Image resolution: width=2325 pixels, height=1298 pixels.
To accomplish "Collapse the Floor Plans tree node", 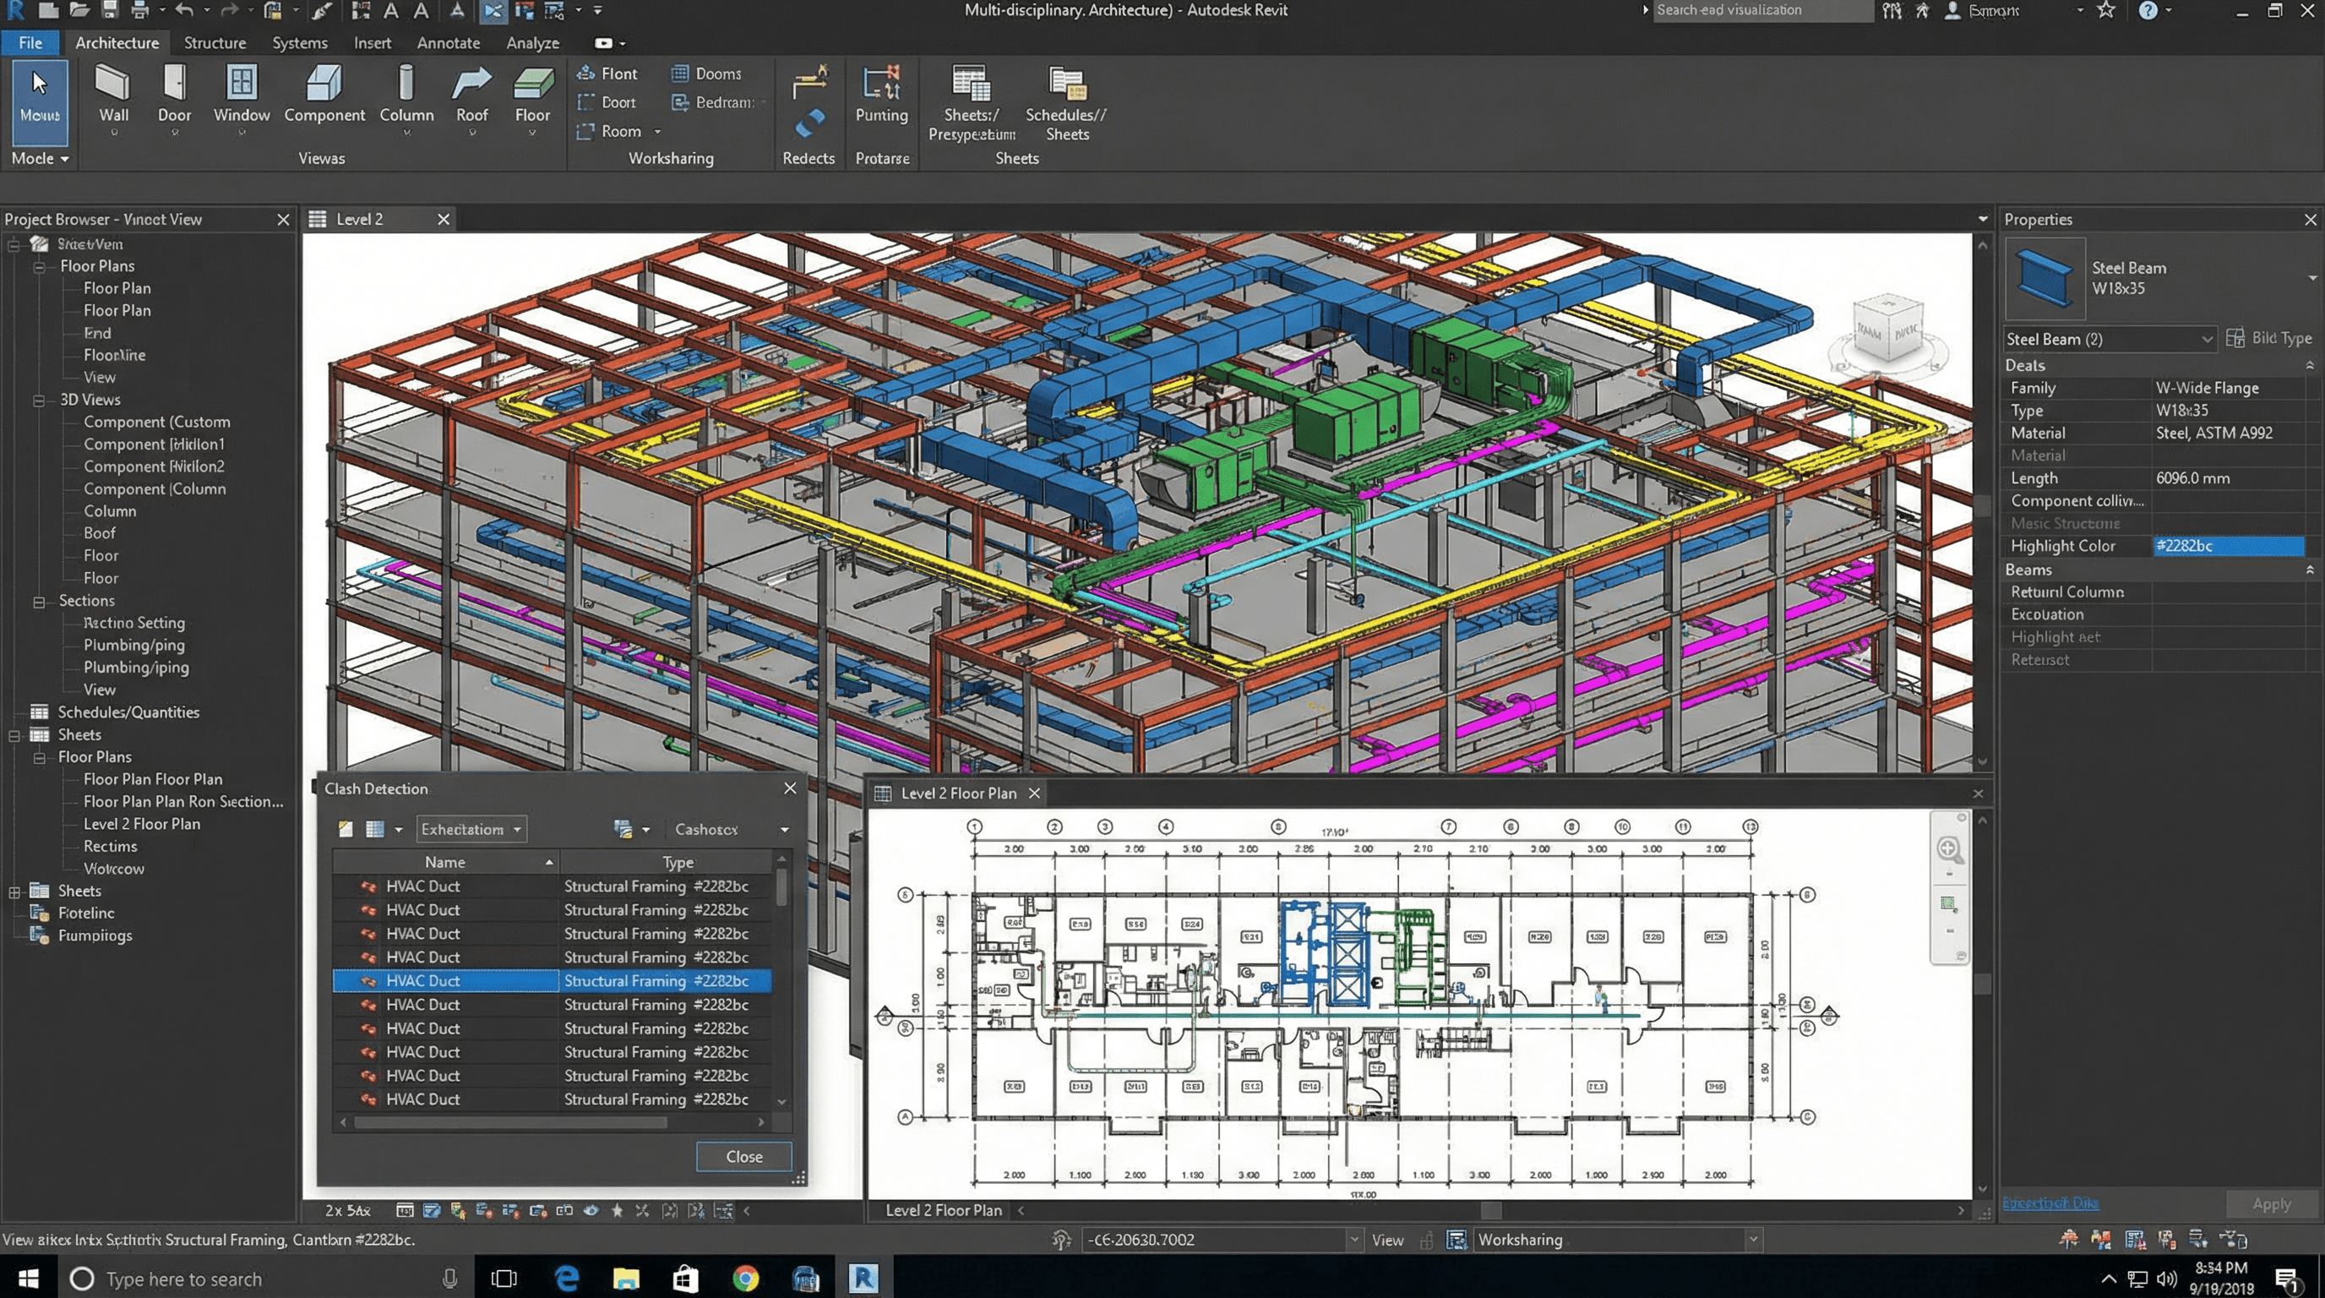I will 40,267.
